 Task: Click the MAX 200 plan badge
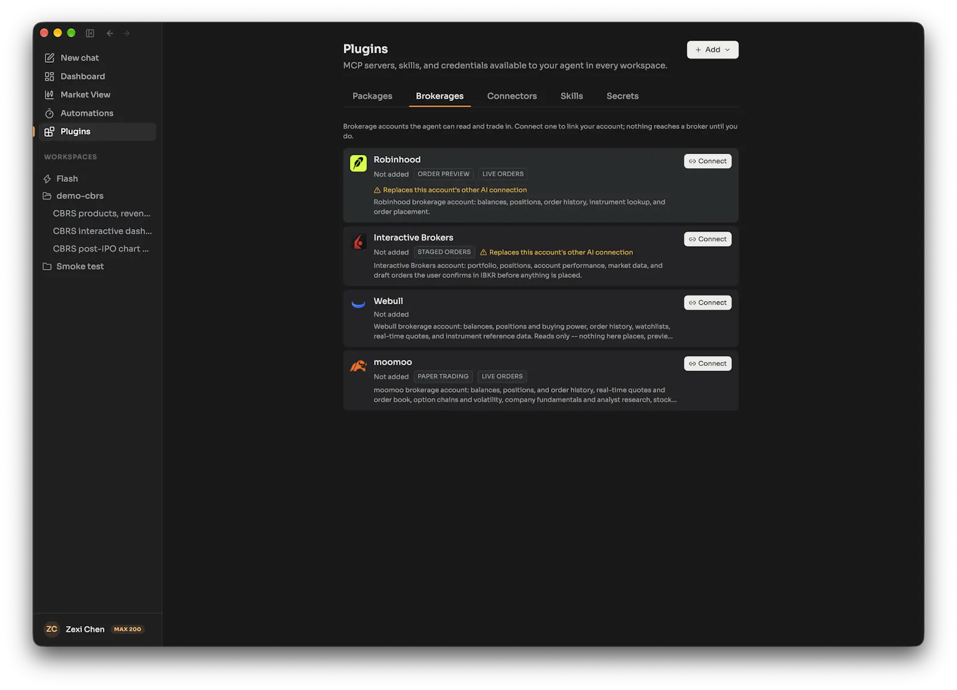[127, 629]
